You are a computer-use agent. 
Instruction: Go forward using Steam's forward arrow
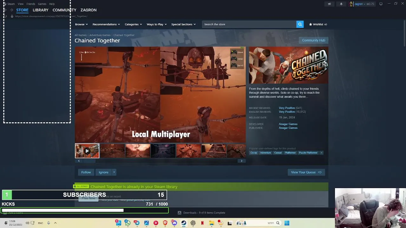point(11,10)
